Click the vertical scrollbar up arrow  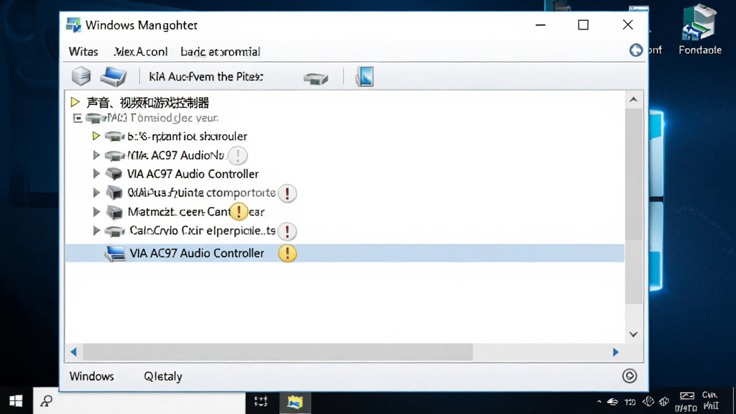633,99
